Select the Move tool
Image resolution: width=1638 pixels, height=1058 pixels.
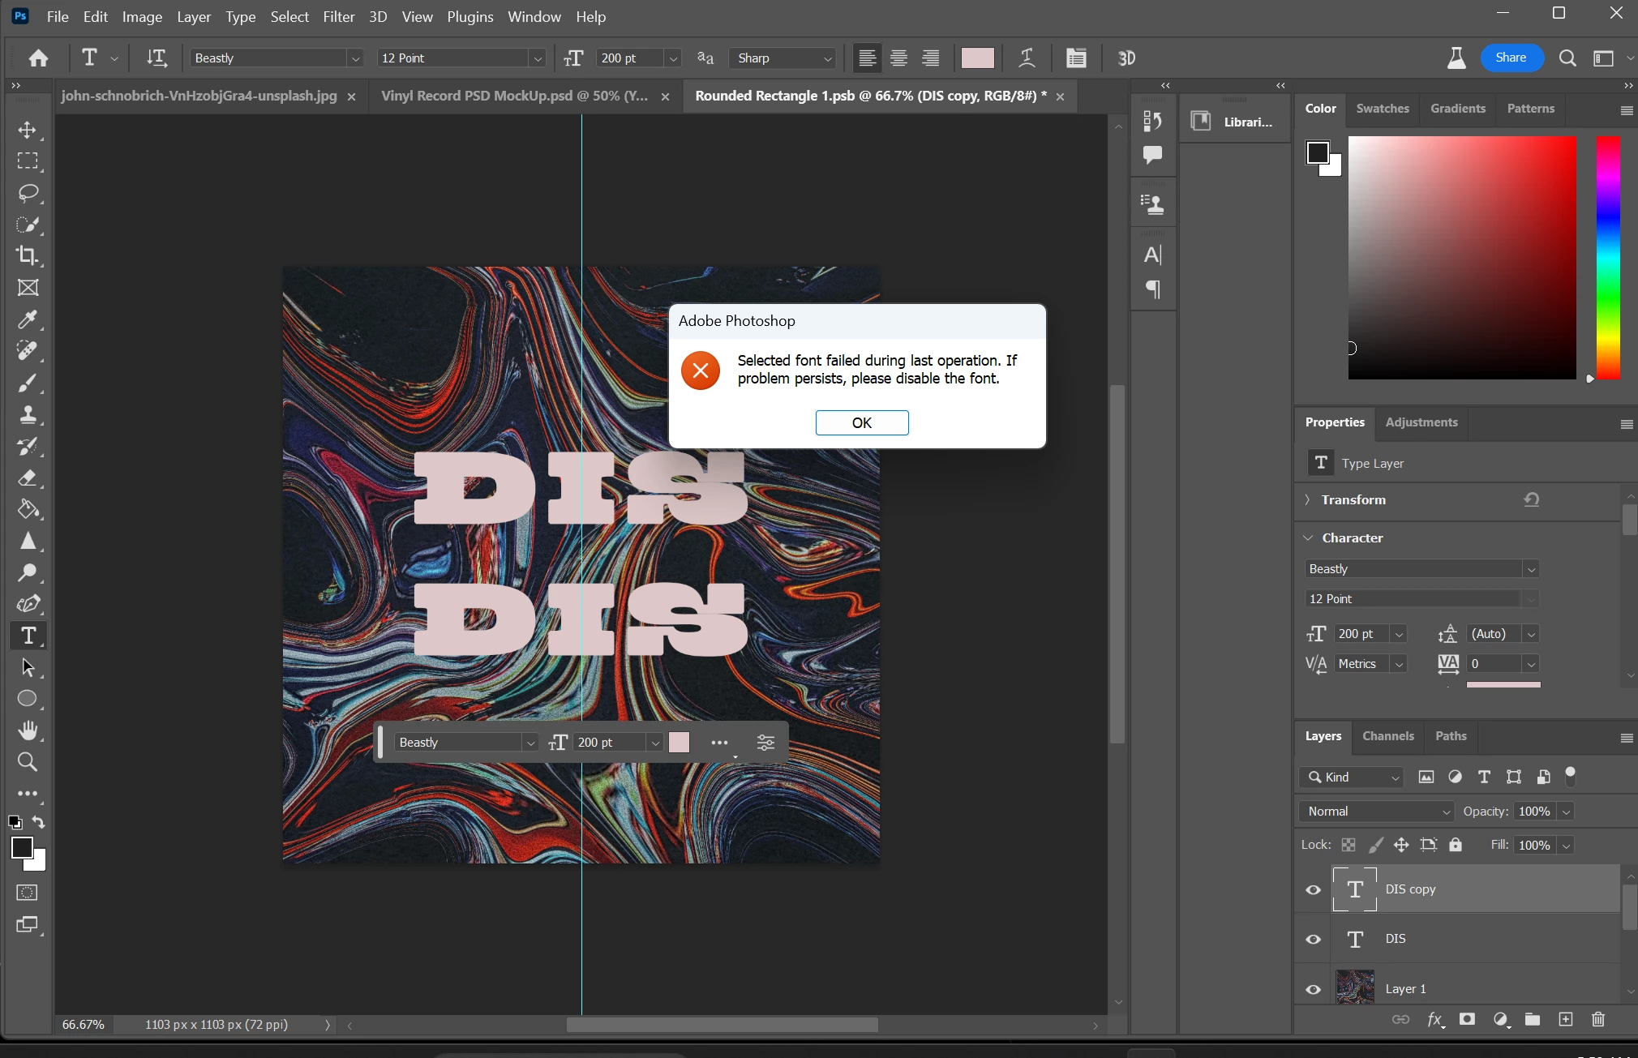pyautogui.click(x=28, y=130)
